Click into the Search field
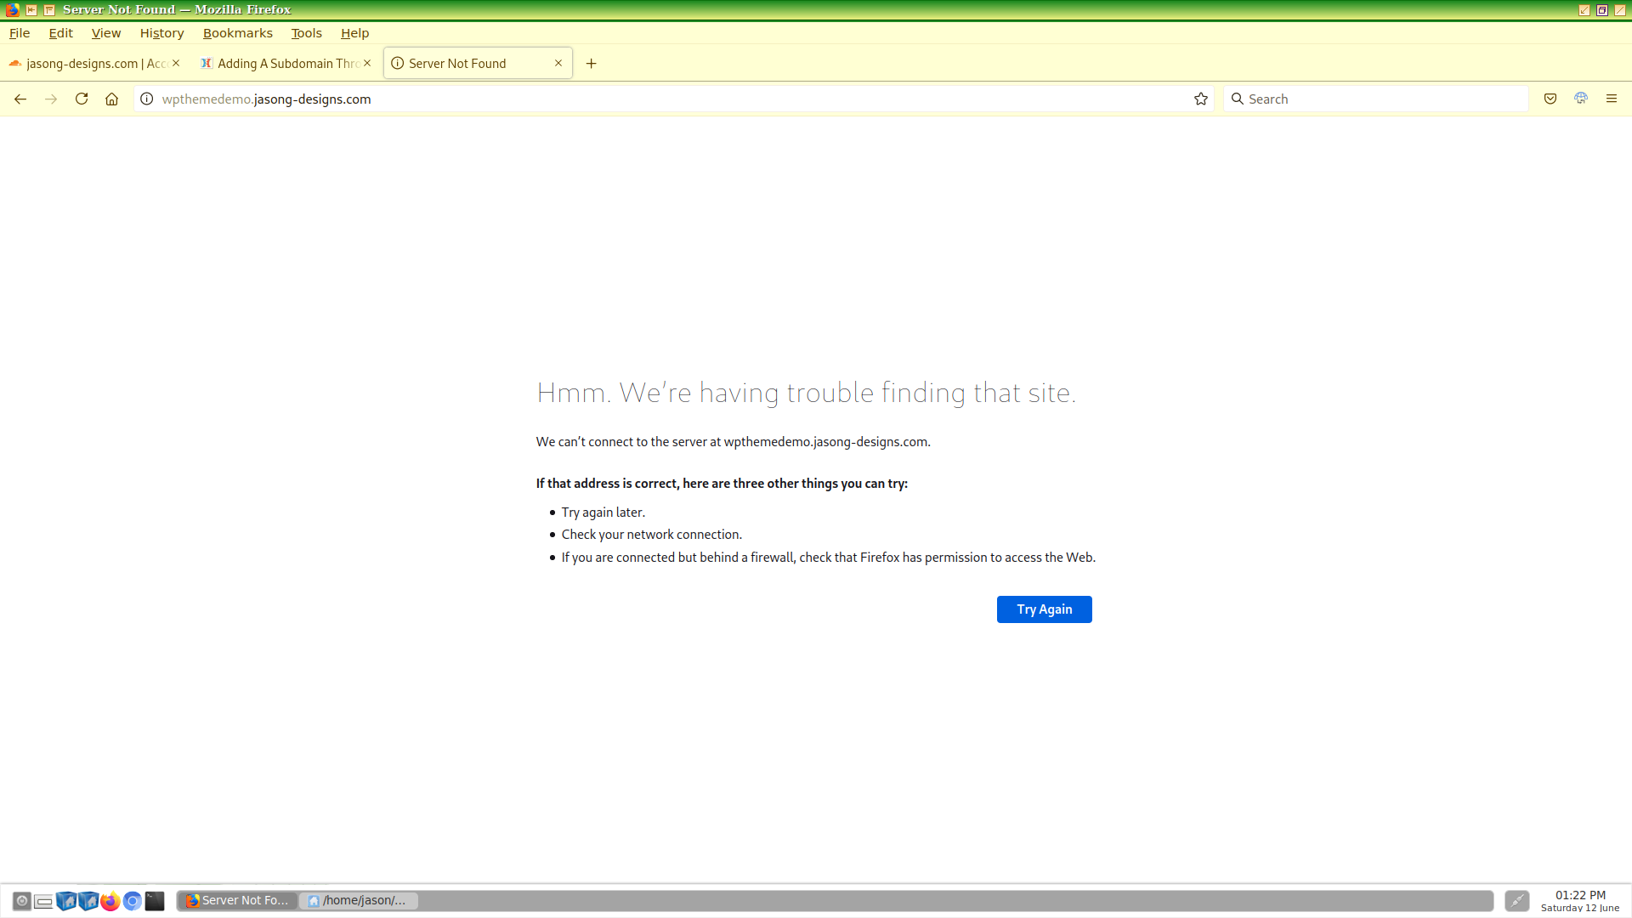The image size is (1632, 918). (x=1375, y=99)
